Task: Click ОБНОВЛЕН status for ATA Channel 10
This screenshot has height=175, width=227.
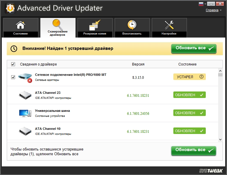Action: (189, 131)
